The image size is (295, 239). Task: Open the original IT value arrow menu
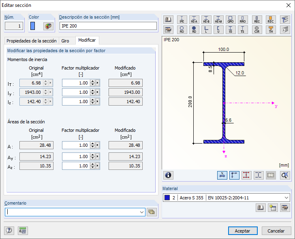(50, 83)
